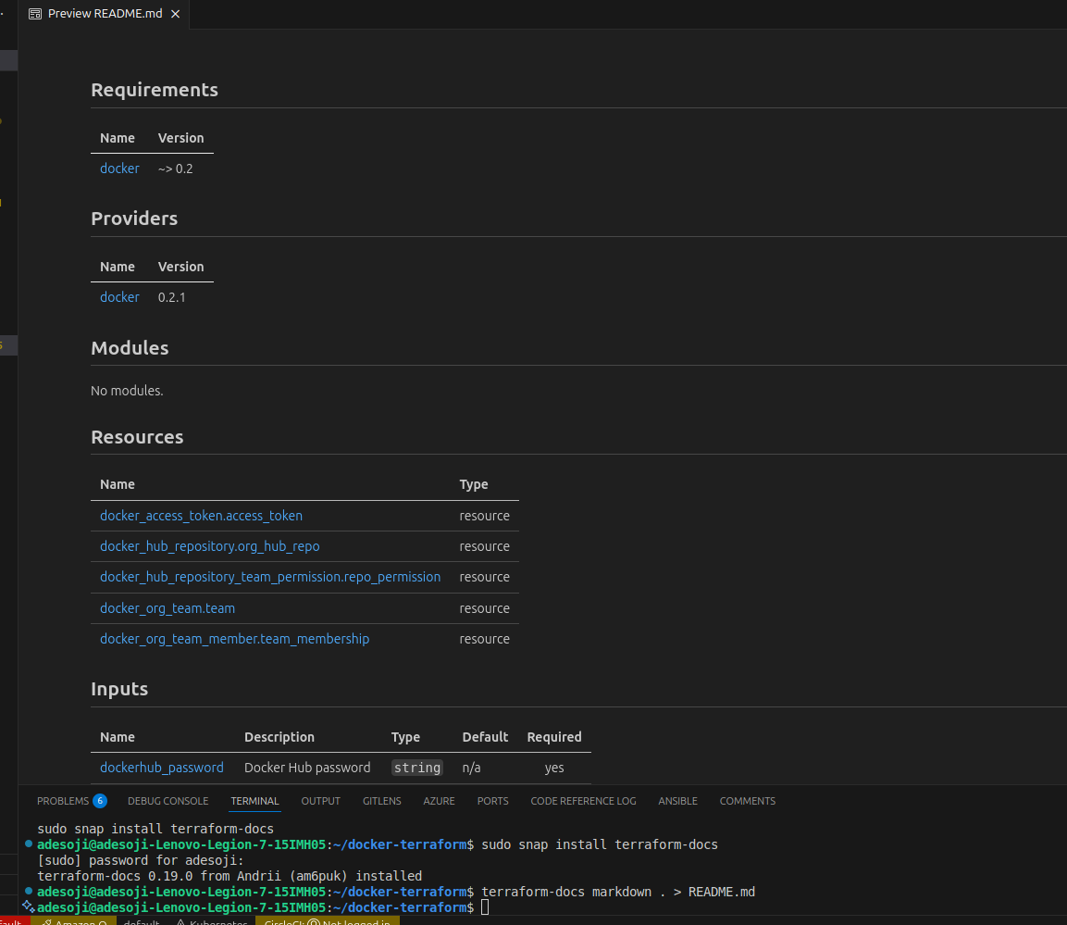Click the '[sudo] password for adesoji:' terminal line
This screenshot has height=925, width=1067.
pos(140,859)
